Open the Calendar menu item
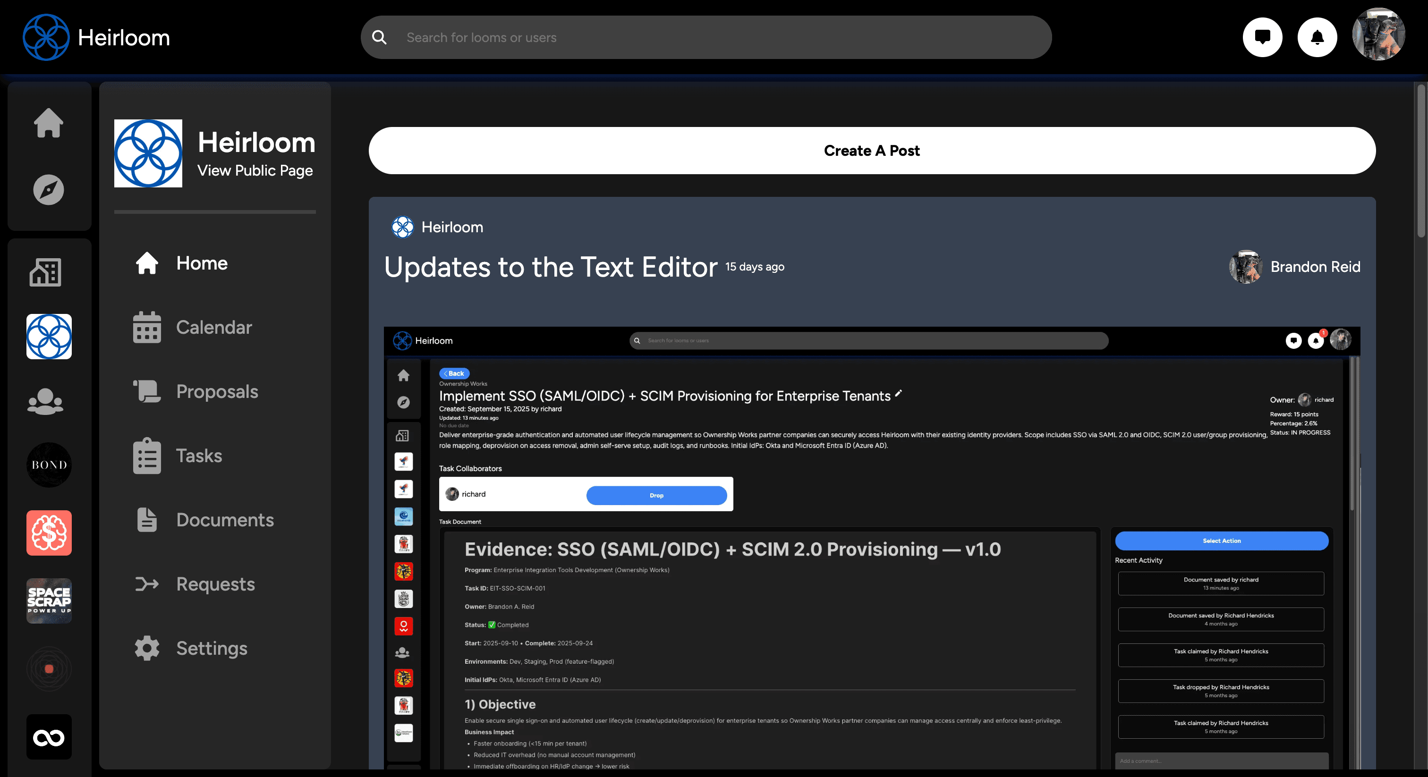Viewport: 1428px width, 777px height. coord(213,328)
